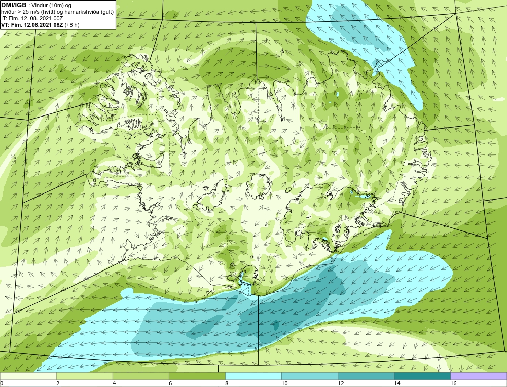Screen dimensions: 507x387
Task: Click the 14-16 m/s dark teal swatch
Action: 422,376
